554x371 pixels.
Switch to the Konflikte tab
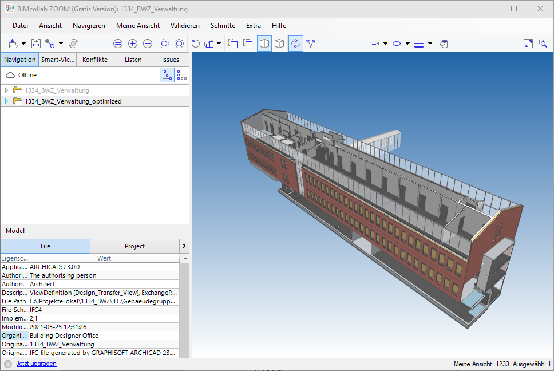95,60
